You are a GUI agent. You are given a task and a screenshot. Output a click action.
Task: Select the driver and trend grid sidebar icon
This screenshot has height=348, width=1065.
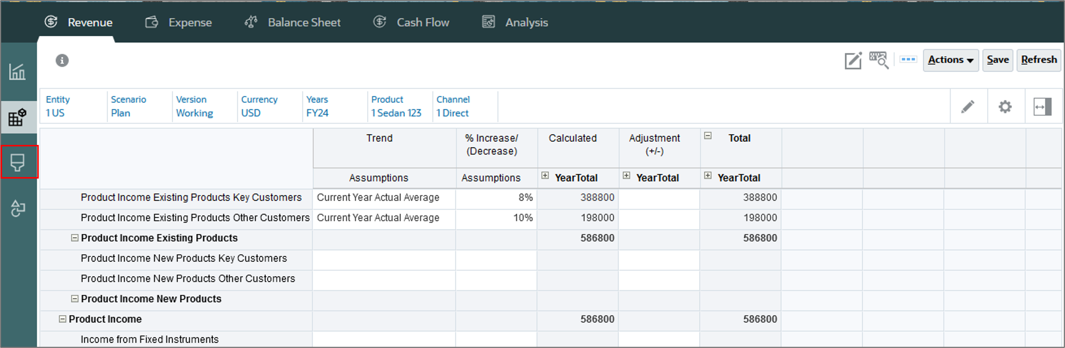click(17, 117)
